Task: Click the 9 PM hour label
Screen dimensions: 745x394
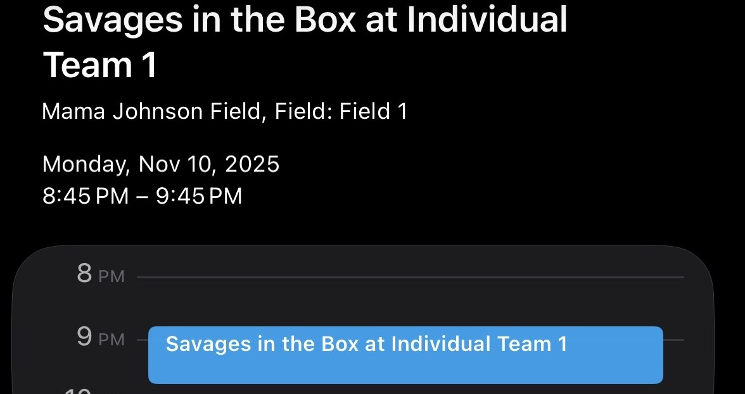Action: 100,338
